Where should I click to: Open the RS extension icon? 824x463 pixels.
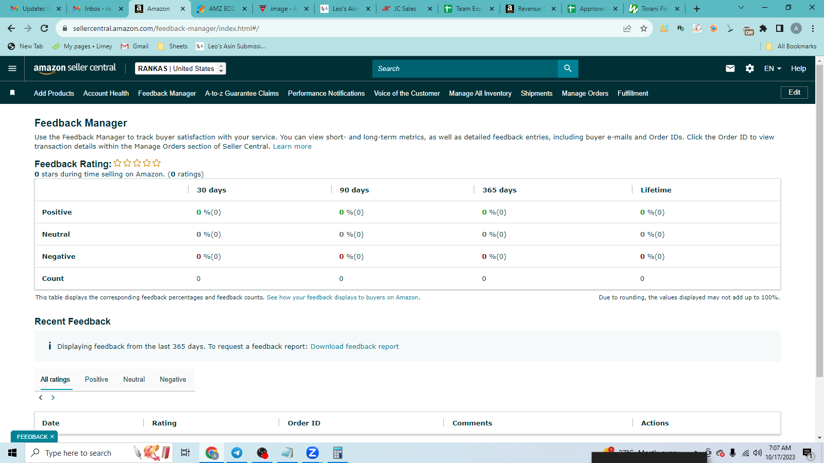pos(681,28)
